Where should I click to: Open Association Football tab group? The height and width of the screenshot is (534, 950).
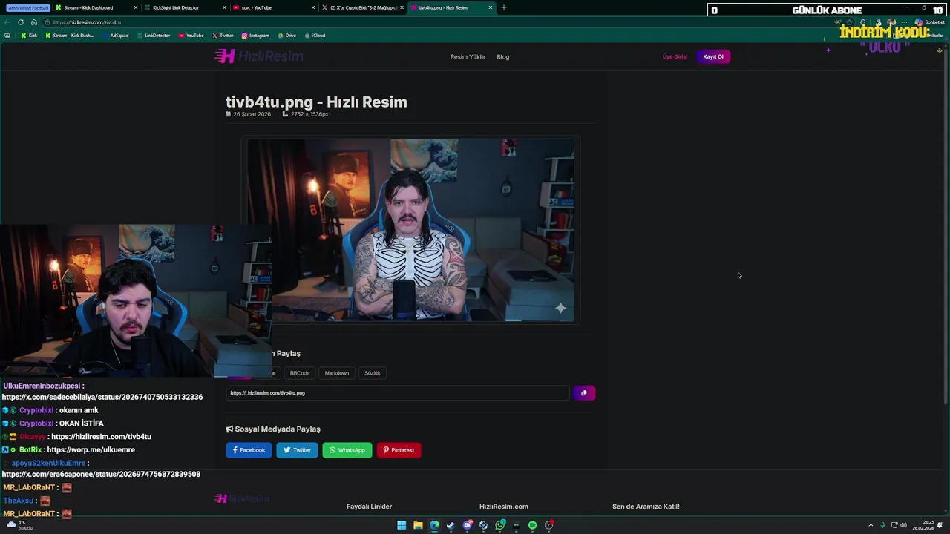[28, 7]
